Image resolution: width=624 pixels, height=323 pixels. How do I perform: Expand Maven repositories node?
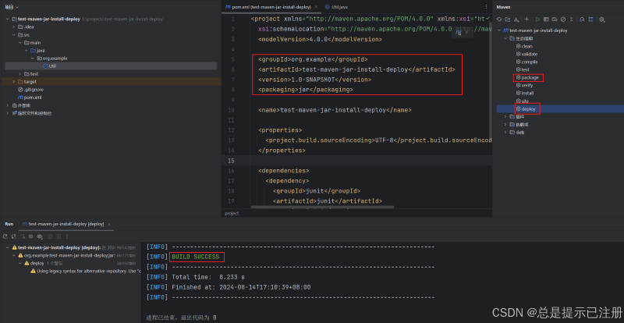(505, 132)
